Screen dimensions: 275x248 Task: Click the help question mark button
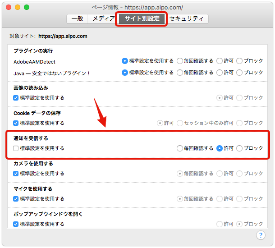tap(261, 235)
